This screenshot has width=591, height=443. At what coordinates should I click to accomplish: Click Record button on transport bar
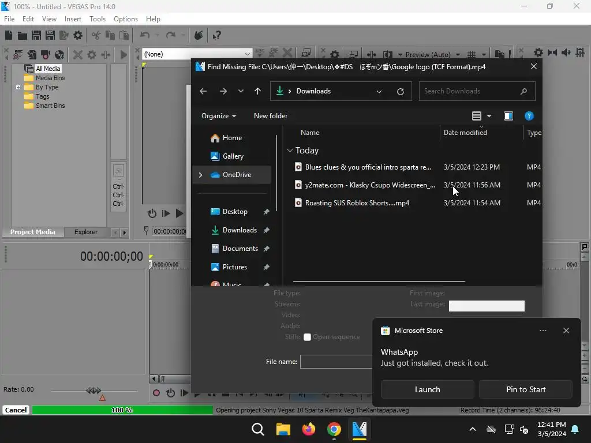[x=156, y=393]
